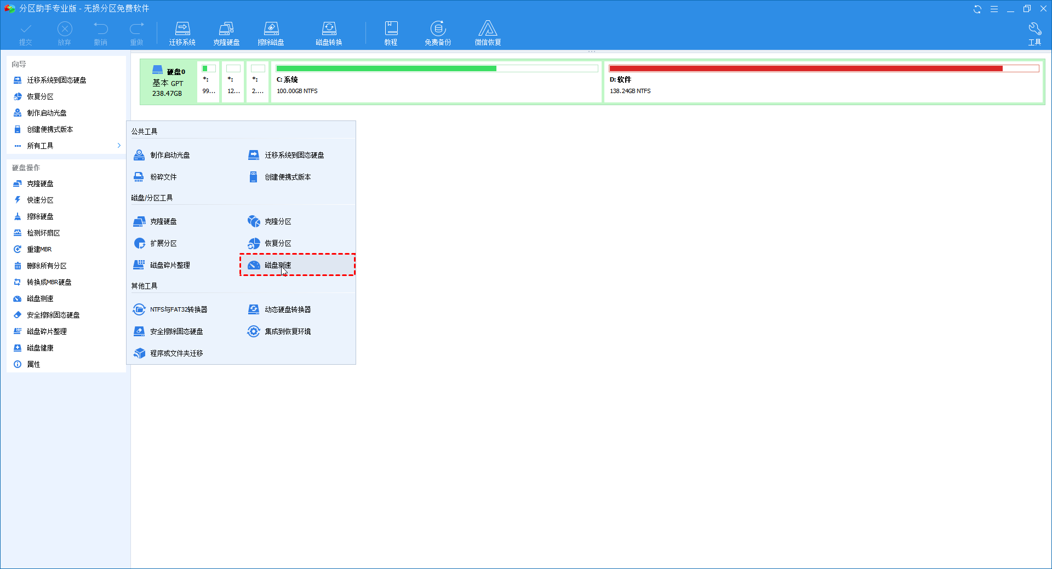Select 磁盘测速 in the tools popup
This screenshot has width=1052, height=569.
tap(278, 265)
